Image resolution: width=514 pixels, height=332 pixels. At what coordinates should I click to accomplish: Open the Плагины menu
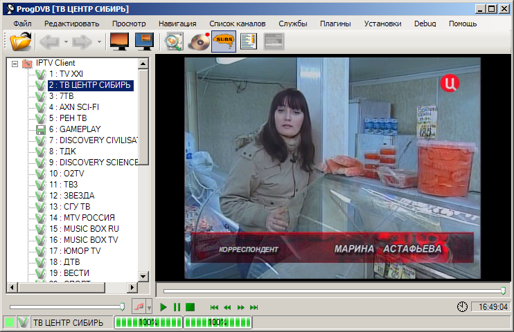(x=335, y=24)
